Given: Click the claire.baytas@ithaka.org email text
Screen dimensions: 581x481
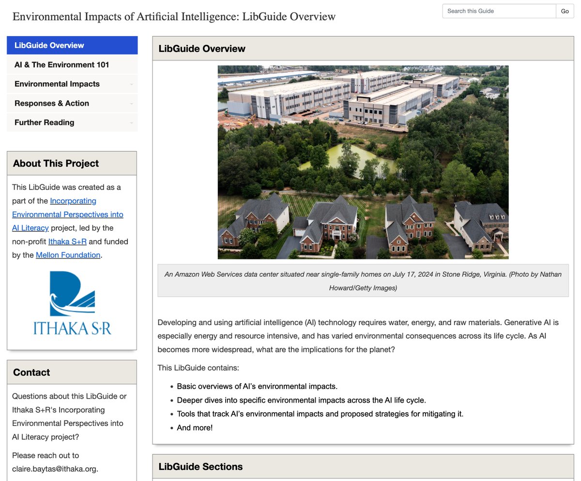Looking at the screenshot, I should [x=55, y=469].
